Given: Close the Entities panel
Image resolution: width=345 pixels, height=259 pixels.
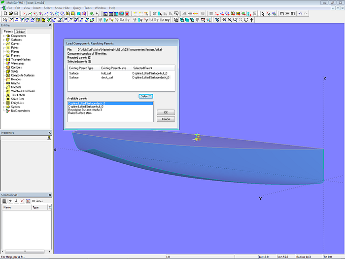Looking at the screenshot, I should coord(50,26).
